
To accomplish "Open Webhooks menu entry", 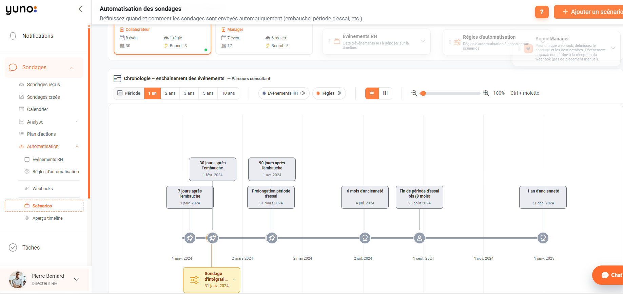I will [x=42, y=188].
